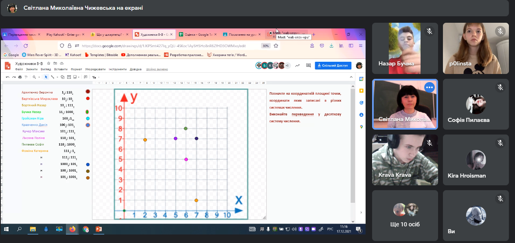Open the activity dashboard trend icon

point(298,65)
